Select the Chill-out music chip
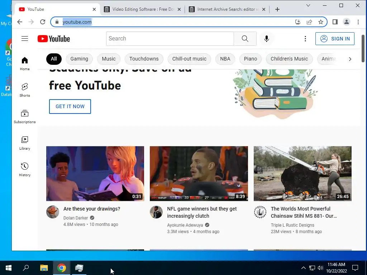The width and height of the screenshot is (367, 275). coord(189,59)
